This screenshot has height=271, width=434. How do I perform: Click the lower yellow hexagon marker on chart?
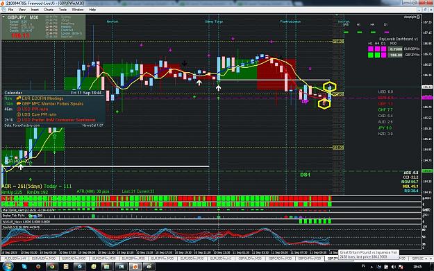[x=324, y=103]
